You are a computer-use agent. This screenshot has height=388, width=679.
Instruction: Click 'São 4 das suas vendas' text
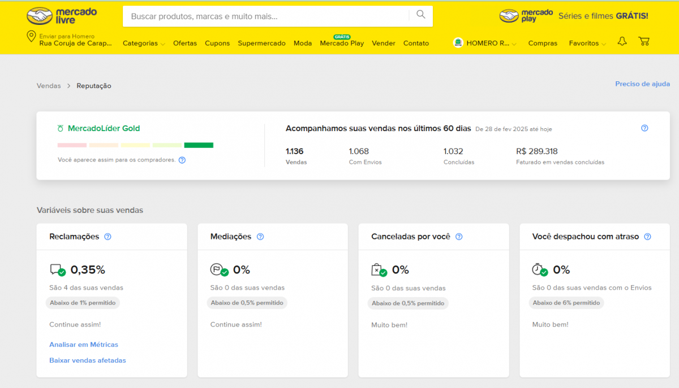point(86,288)
